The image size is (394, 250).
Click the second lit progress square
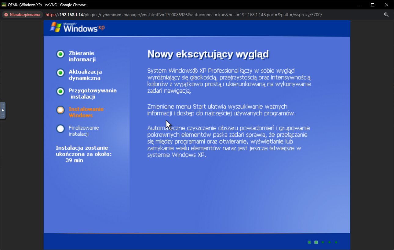pos(316,242)
